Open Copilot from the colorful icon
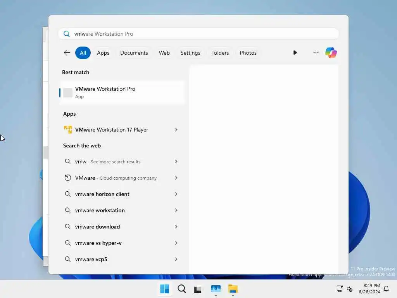This screenshot has height=298, width=397. tap(331, 53)
